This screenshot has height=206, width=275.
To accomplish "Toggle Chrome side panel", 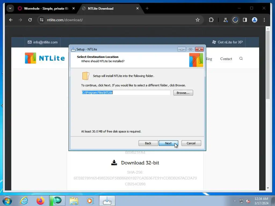I will point(245,20).
